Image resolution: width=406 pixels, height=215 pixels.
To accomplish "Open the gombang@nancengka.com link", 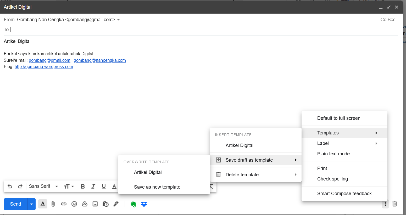I will [100, 60].
